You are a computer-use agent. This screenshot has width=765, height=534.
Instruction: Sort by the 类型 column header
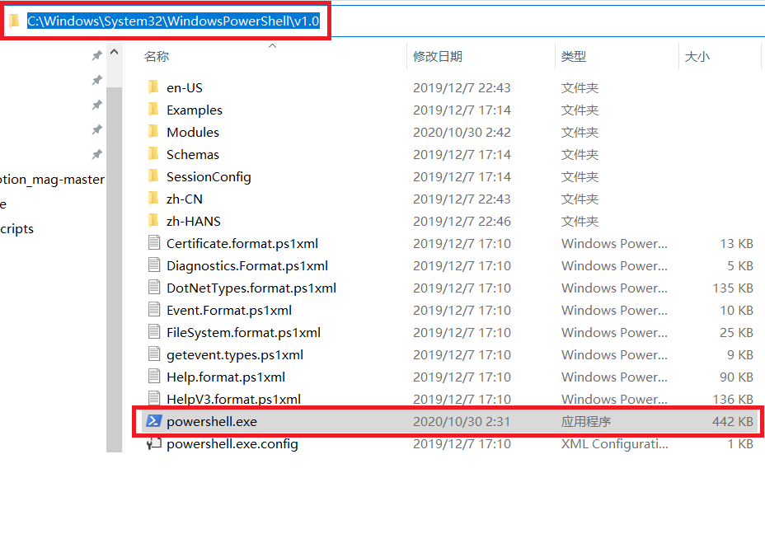click(573, 57)
